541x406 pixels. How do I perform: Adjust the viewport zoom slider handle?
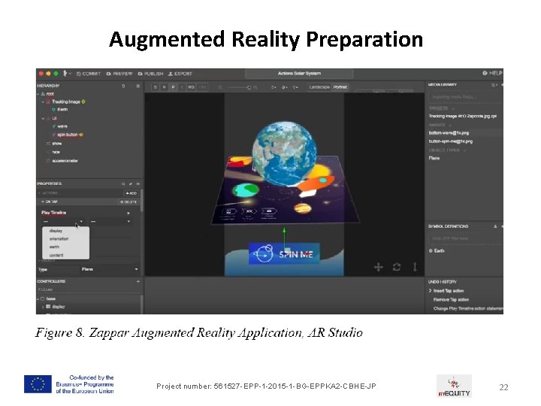(249, 87)
